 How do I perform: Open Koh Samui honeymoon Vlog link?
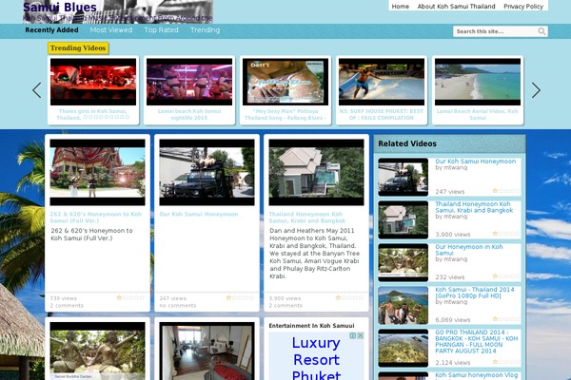tap(477, 375)
